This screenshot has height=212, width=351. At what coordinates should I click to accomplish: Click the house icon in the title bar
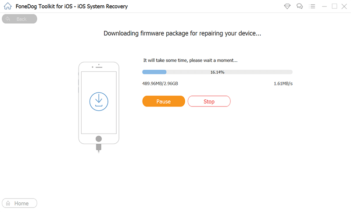tap(7, 7)
